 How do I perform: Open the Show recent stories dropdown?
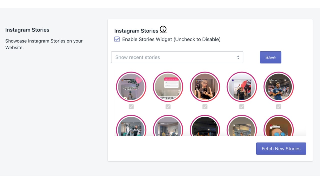177,57
